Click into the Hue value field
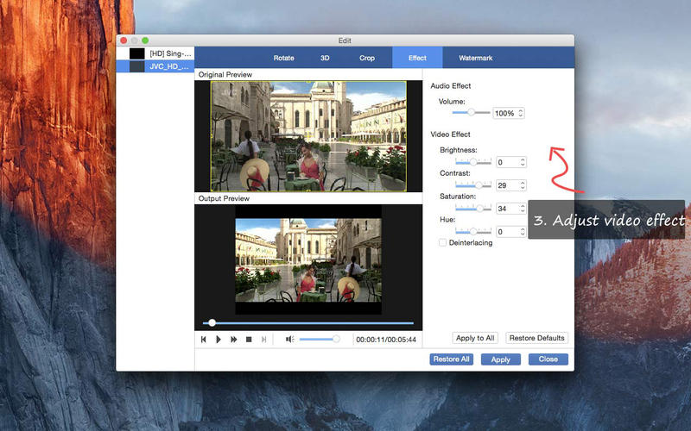Image resolution: width=691 pixels, height=431 pixels. (507, 232)
